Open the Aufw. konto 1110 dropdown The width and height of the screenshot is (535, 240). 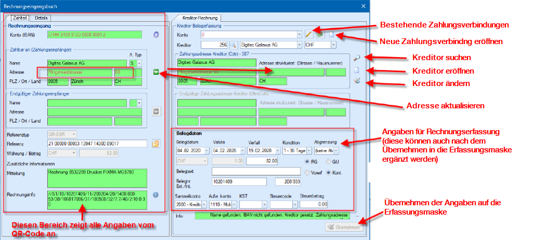click(x=233, y=205)
